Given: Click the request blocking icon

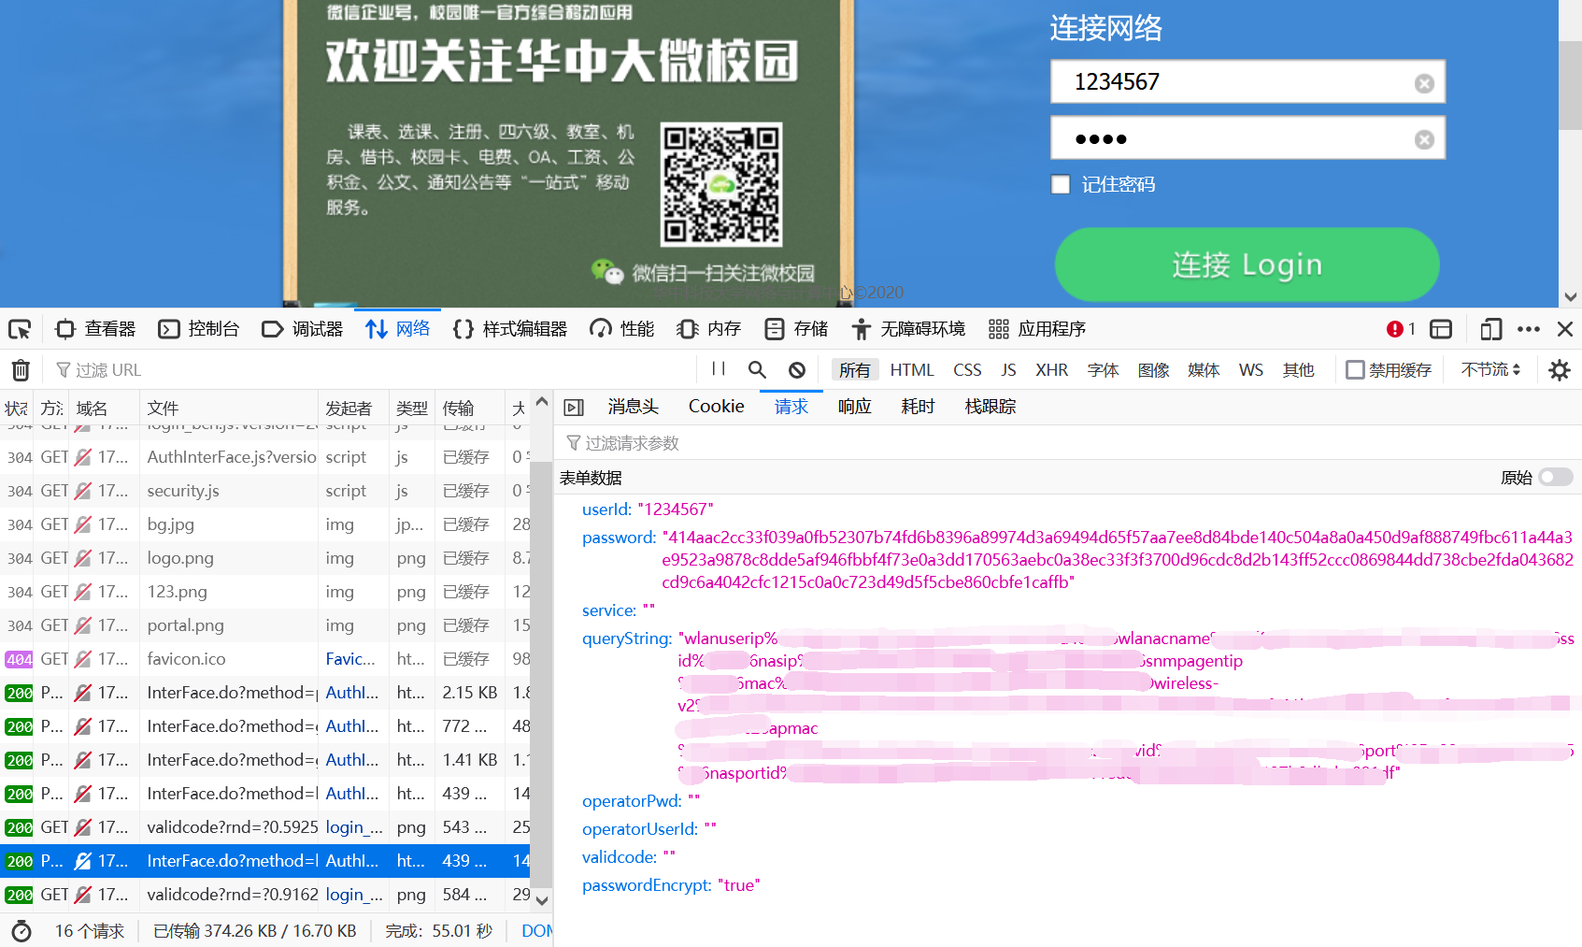Looking at the screenshot, I should (797, 370).
